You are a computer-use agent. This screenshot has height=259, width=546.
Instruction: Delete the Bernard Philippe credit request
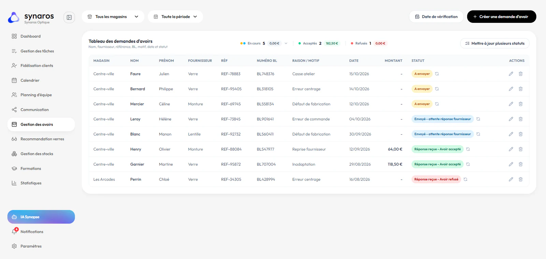(x=521, y=89)
